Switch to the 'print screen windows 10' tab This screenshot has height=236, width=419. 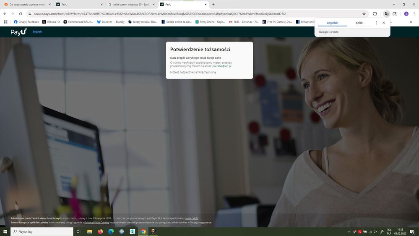coord(128,5)
